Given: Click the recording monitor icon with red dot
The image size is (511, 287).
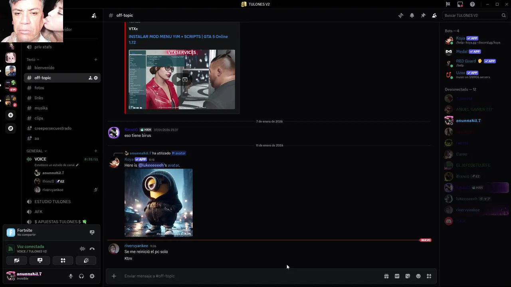Looking at the screenshot, I should [460, 4].
